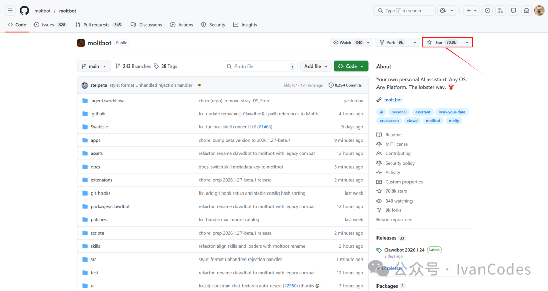This screenshot has height=291, width=548.
Task: Open the extensions folder
Action: [x=101, y=180]
